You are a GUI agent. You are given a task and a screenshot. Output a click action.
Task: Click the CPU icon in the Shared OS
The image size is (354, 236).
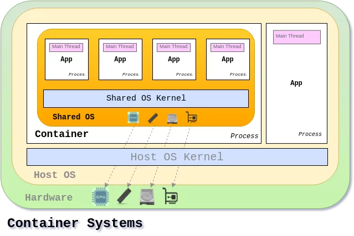133,118
